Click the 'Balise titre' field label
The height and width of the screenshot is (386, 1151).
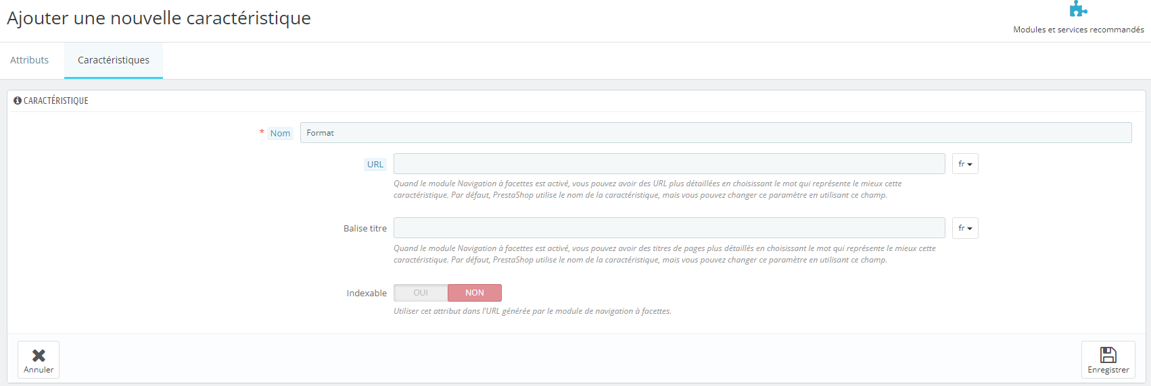365,229
